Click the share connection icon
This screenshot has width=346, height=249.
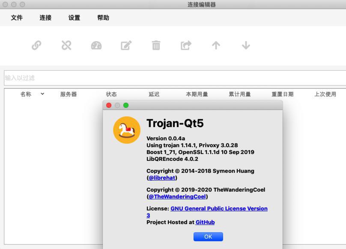[186, 45]
